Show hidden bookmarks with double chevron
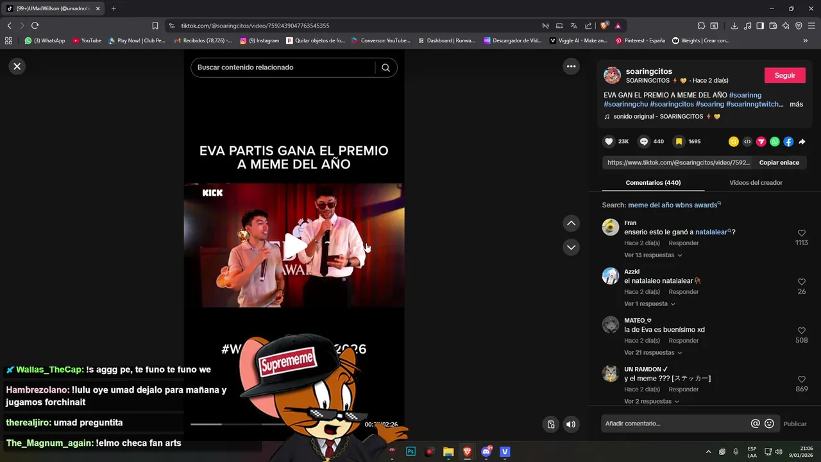The width and height of the screenshot is (821, 462). 805,40
